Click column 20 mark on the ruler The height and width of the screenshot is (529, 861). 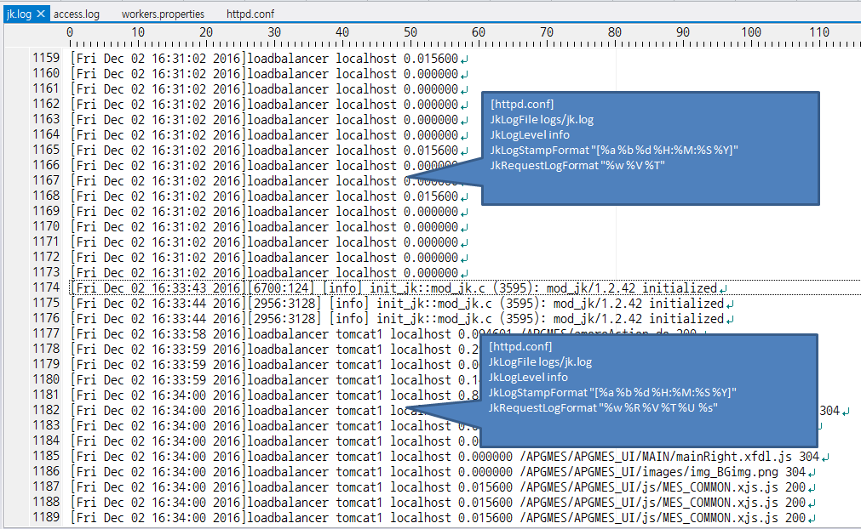(206, 32)
